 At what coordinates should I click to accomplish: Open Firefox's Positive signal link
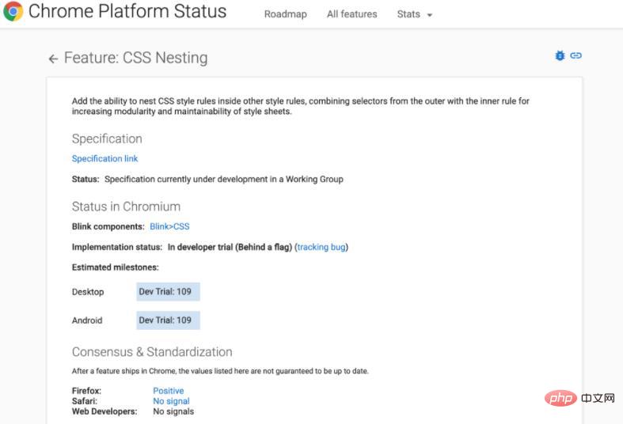[168, 391]
